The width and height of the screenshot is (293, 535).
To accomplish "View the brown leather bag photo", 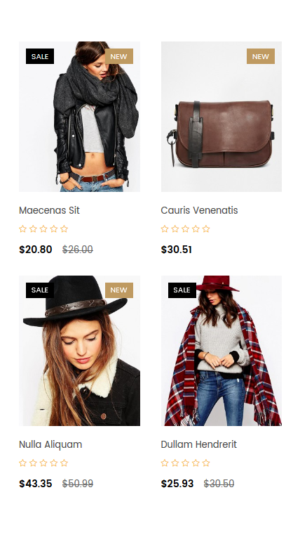I will click(222, 117).
